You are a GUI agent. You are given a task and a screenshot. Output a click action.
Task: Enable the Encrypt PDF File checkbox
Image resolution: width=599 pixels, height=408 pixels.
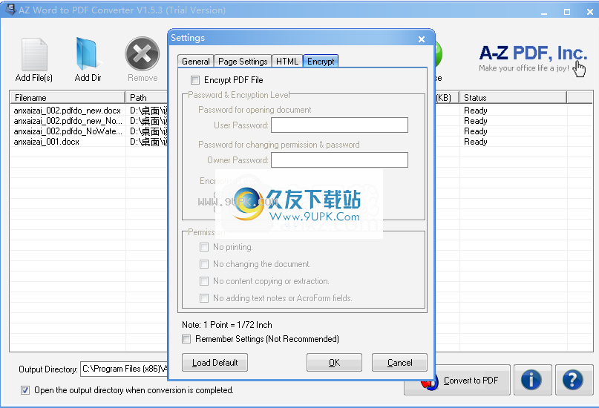(195, 80)
